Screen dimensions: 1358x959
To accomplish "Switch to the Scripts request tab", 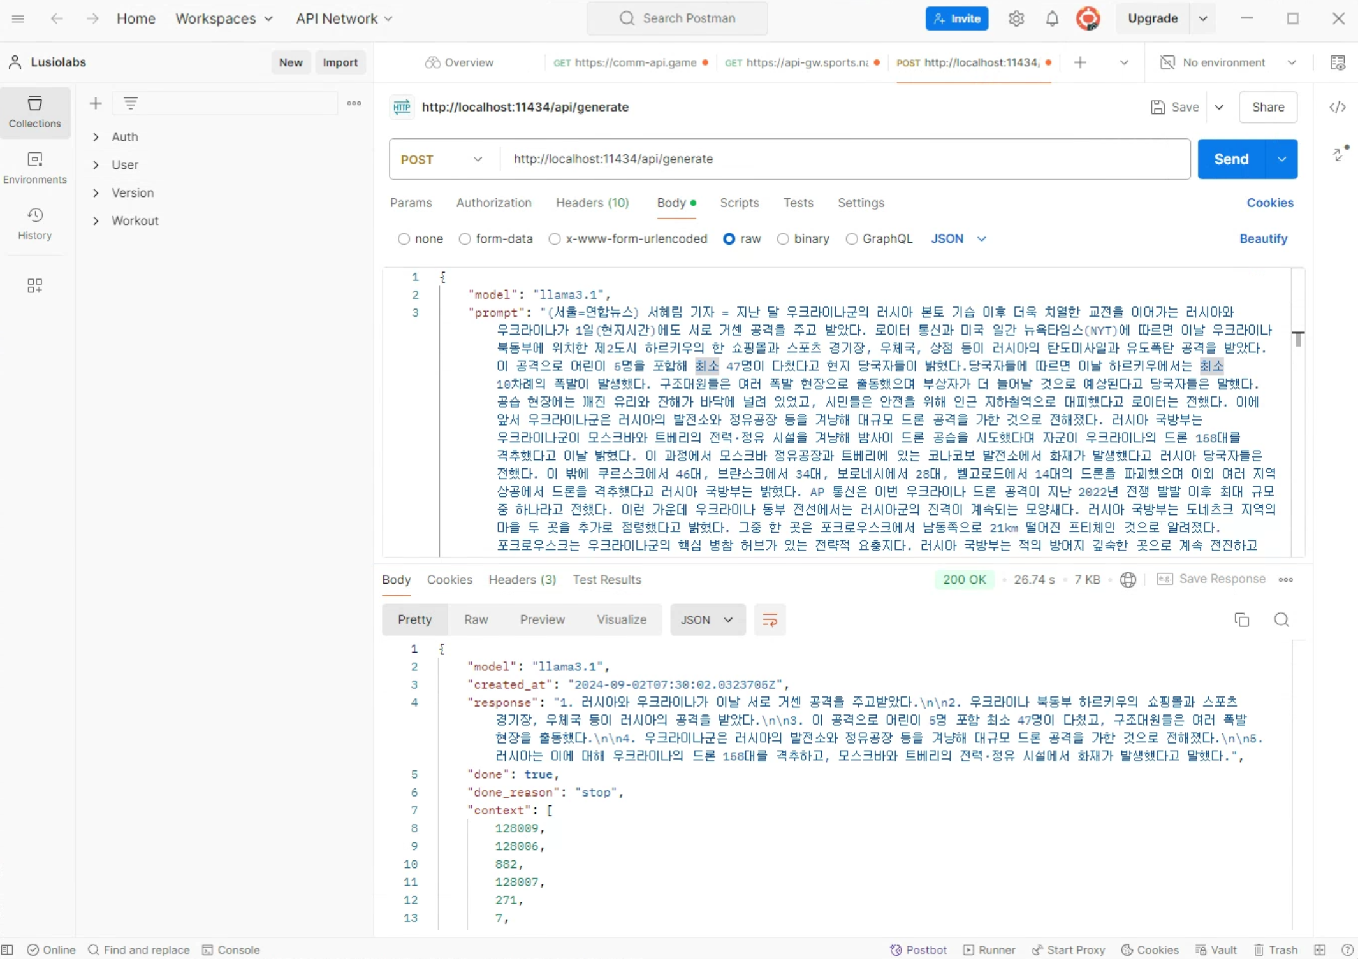I will (x=739, y=203).
